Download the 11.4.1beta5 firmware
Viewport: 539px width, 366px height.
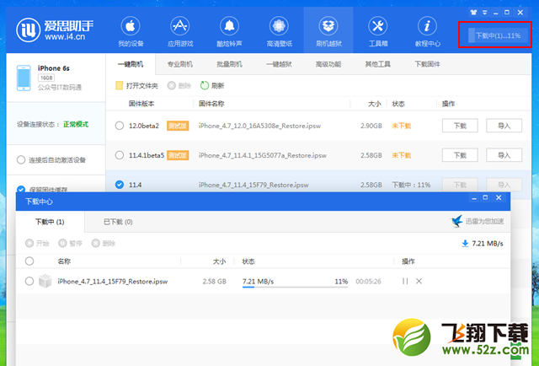click(x=460, y=155)
